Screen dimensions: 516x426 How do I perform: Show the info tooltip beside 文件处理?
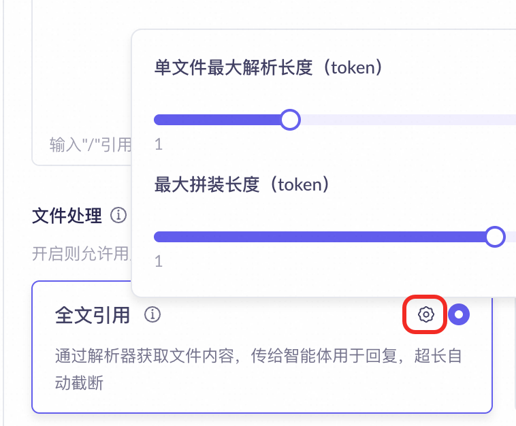pos(118,215)
